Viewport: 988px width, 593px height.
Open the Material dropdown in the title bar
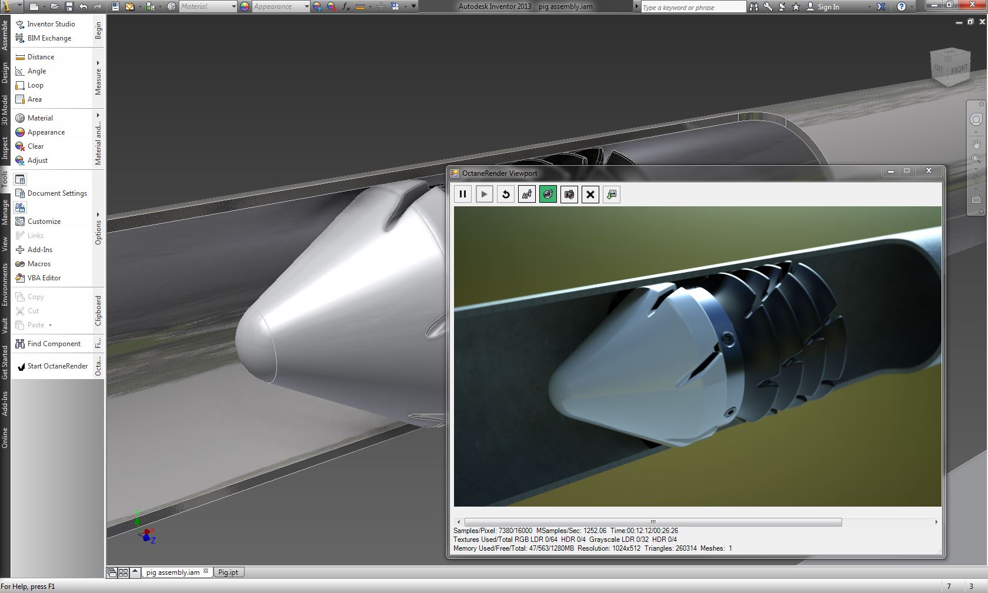coord(208,6)
